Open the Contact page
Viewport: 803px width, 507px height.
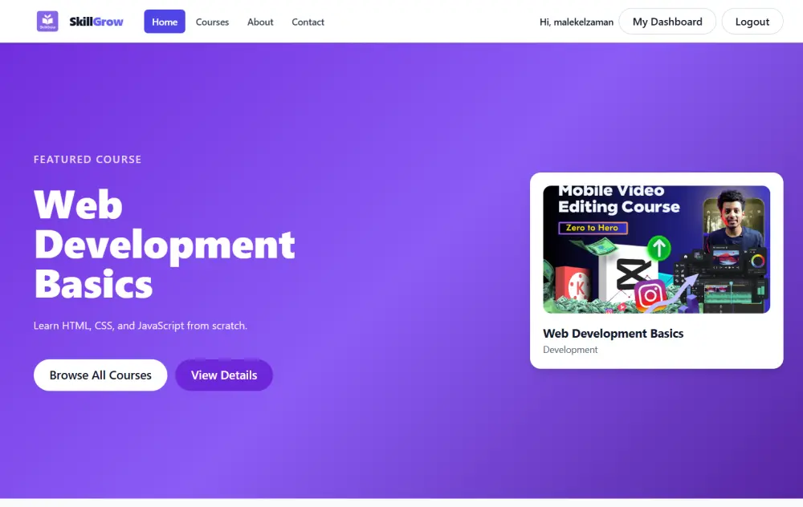point(308,22)
